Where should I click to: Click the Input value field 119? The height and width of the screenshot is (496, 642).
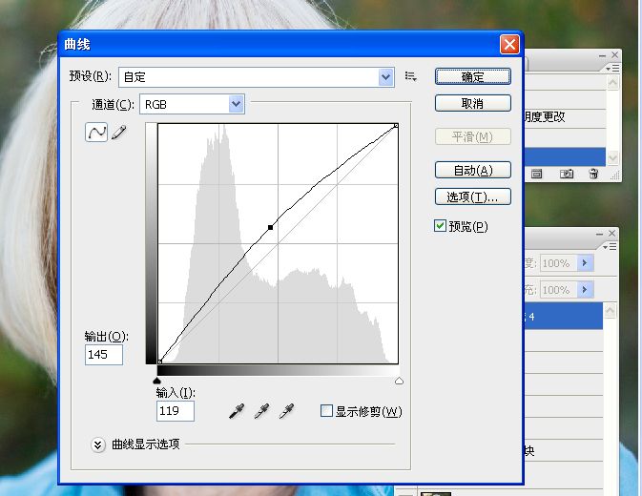tap(176, 411)
